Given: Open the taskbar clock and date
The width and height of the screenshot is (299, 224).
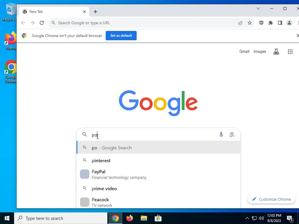Looking at the screenshot, I should 274,218.
